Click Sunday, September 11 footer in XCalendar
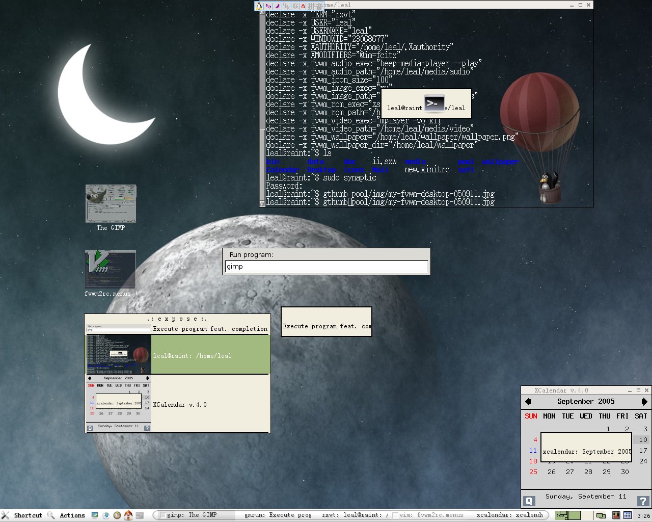652x522 pixels. (x=586, y=497)
